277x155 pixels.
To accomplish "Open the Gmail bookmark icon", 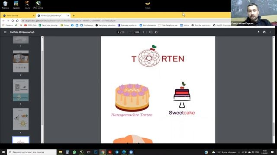I will 21,25.
